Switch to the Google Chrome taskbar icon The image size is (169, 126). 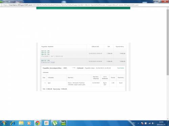(x=38, y=123)
